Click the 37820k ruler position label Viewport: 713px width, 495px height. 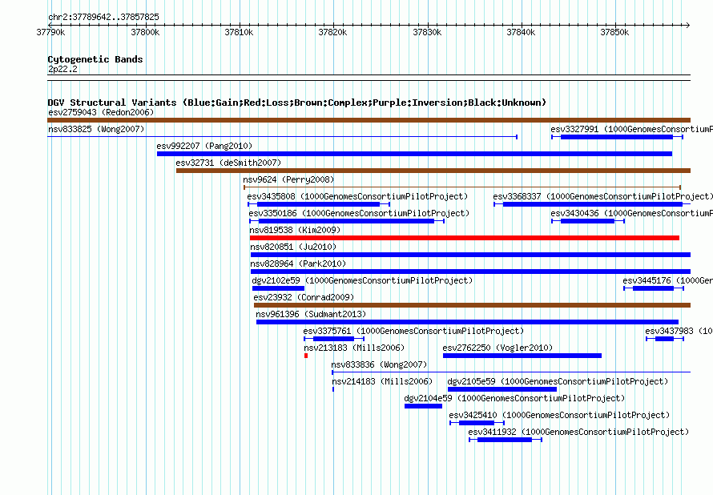332,32
